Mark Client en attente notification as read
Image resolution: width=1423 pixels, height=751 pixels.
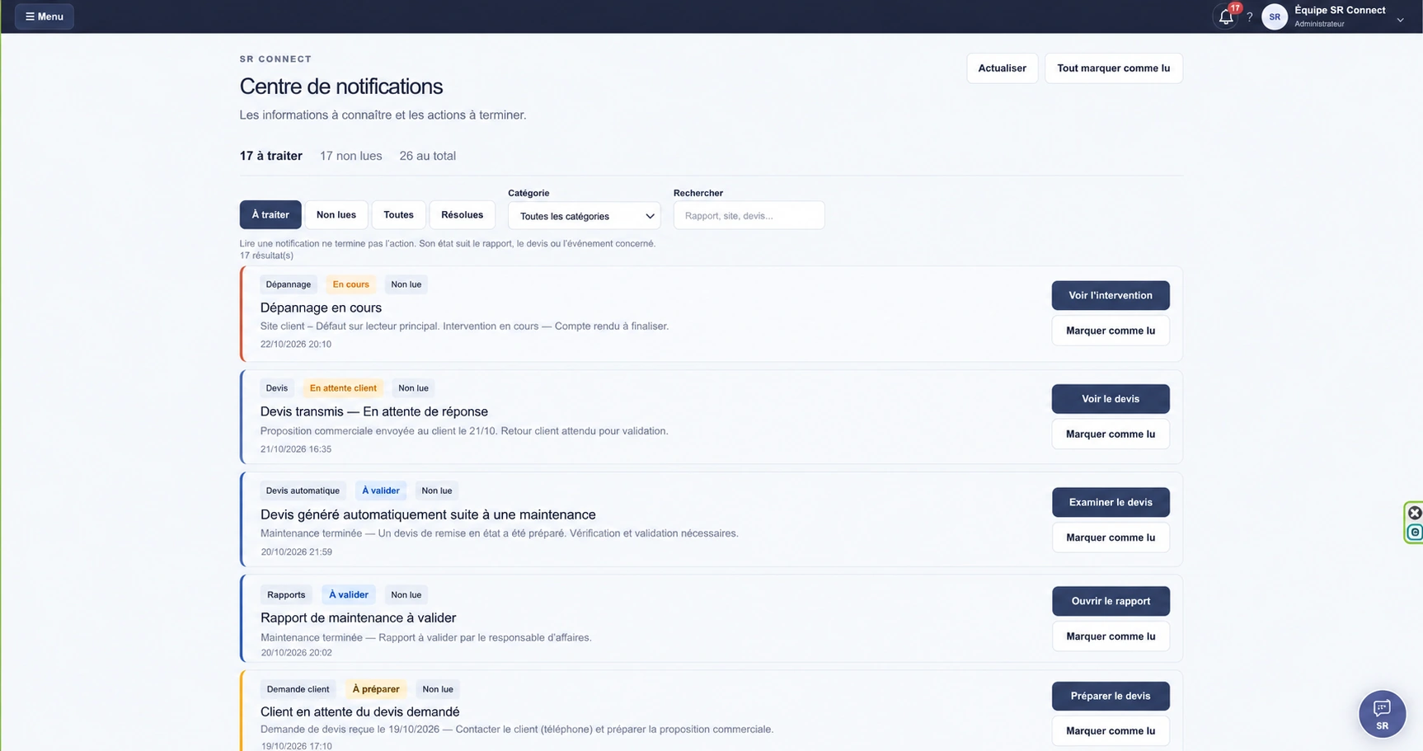pos(1111,731)
